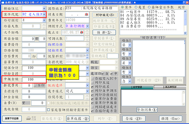
Task: Uncheck the 藥單印自費藥 checkbox
Action: (92, 99)
